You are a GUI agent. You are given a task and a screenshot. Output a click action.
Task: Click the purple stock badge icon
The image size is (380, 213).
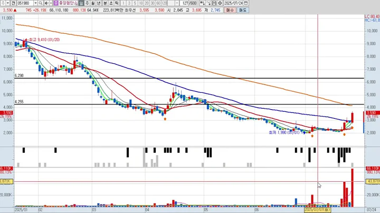[56, 3]
